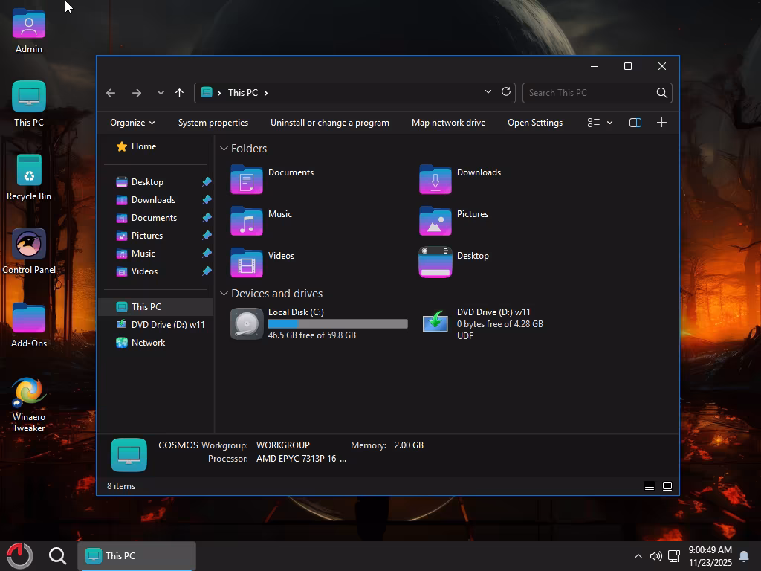The width and height of the screenshot is (761, 571).
Task: Click System properties in the toolbar
Action: click(213, 123)
